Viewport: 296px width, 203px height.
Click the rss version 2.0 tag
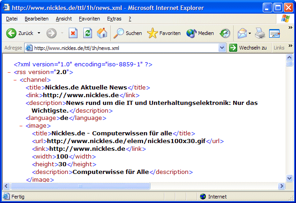click(43, 72)
